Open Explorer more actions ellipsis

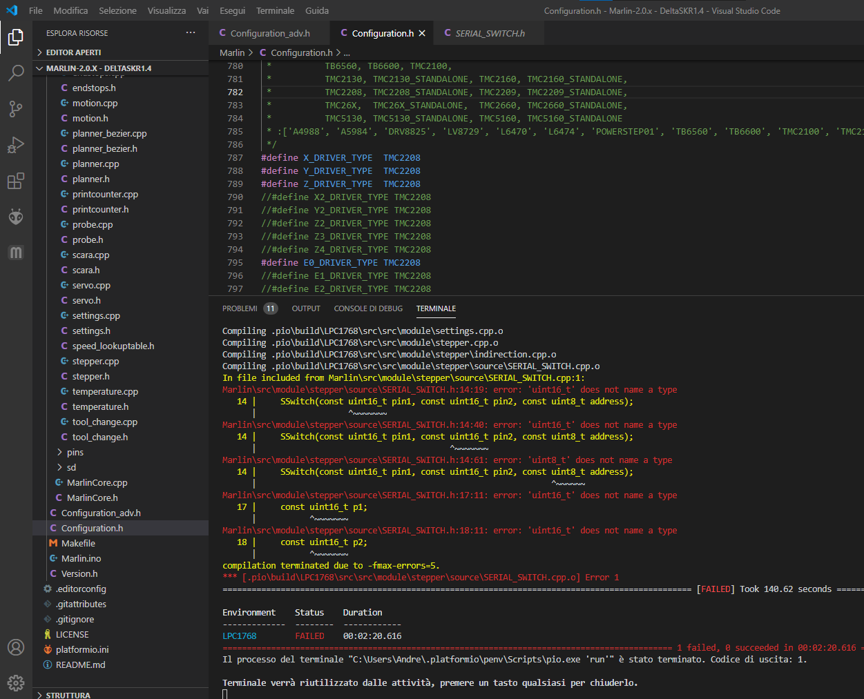tap(191, 33)
